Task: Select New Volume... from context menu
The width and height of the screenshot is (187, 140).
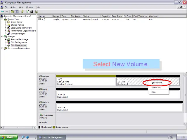Action: 158,83
